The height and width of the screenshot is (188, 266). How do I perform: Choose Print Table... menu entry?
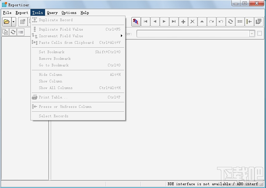[x=78, y=97]
